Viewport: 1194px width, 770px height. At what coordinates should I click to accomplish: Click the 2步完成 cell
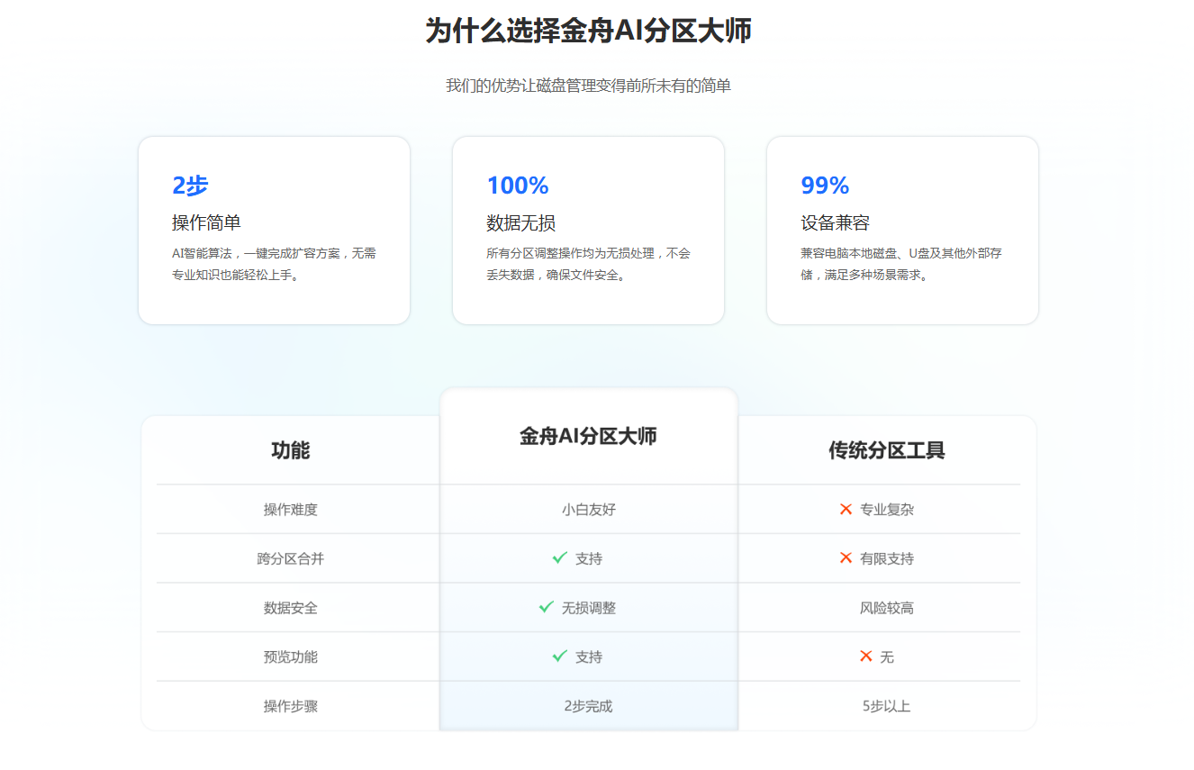click(x=589, y=706)
